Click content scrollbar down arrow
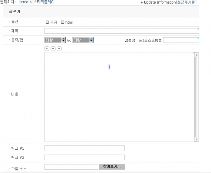 (x=196, y=139)
